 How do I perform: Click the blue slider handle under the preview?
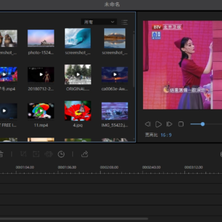(203, 124)
